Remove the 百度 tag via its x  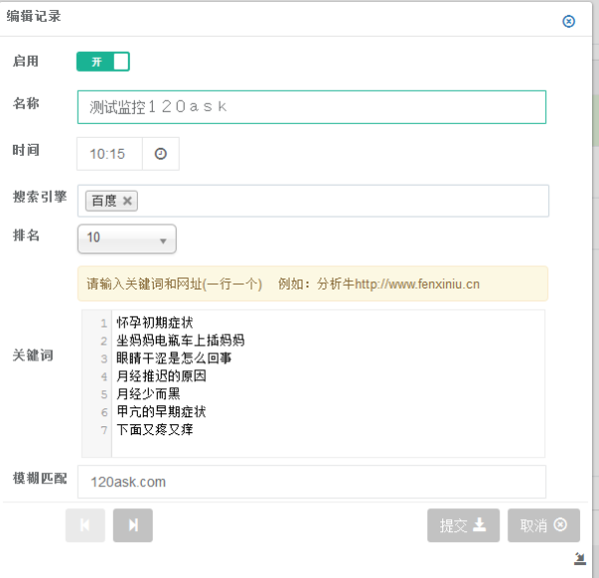click(127, 201)
